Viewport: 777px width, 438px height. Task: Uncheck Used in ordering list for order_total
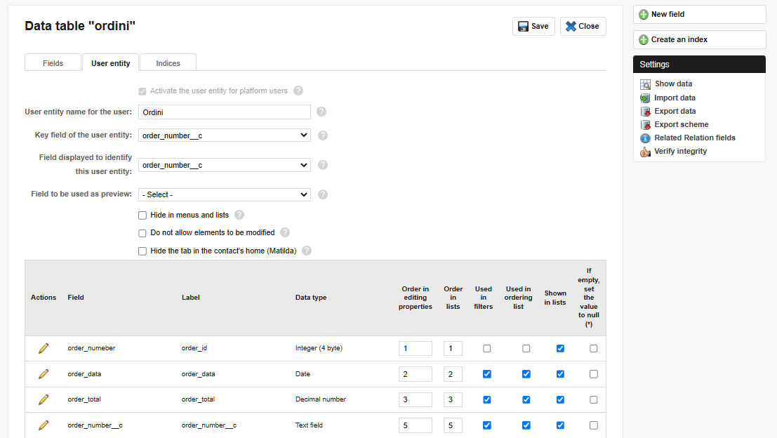click(526, 400)
